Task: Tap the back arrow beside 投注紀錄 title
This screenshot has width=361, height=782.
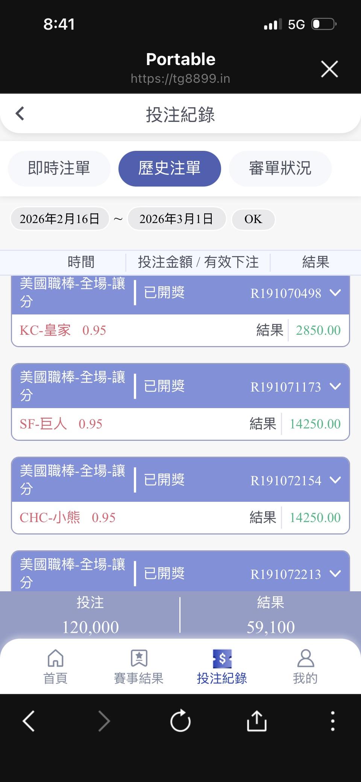Action: pyautogui.click(x=20, y=114)
